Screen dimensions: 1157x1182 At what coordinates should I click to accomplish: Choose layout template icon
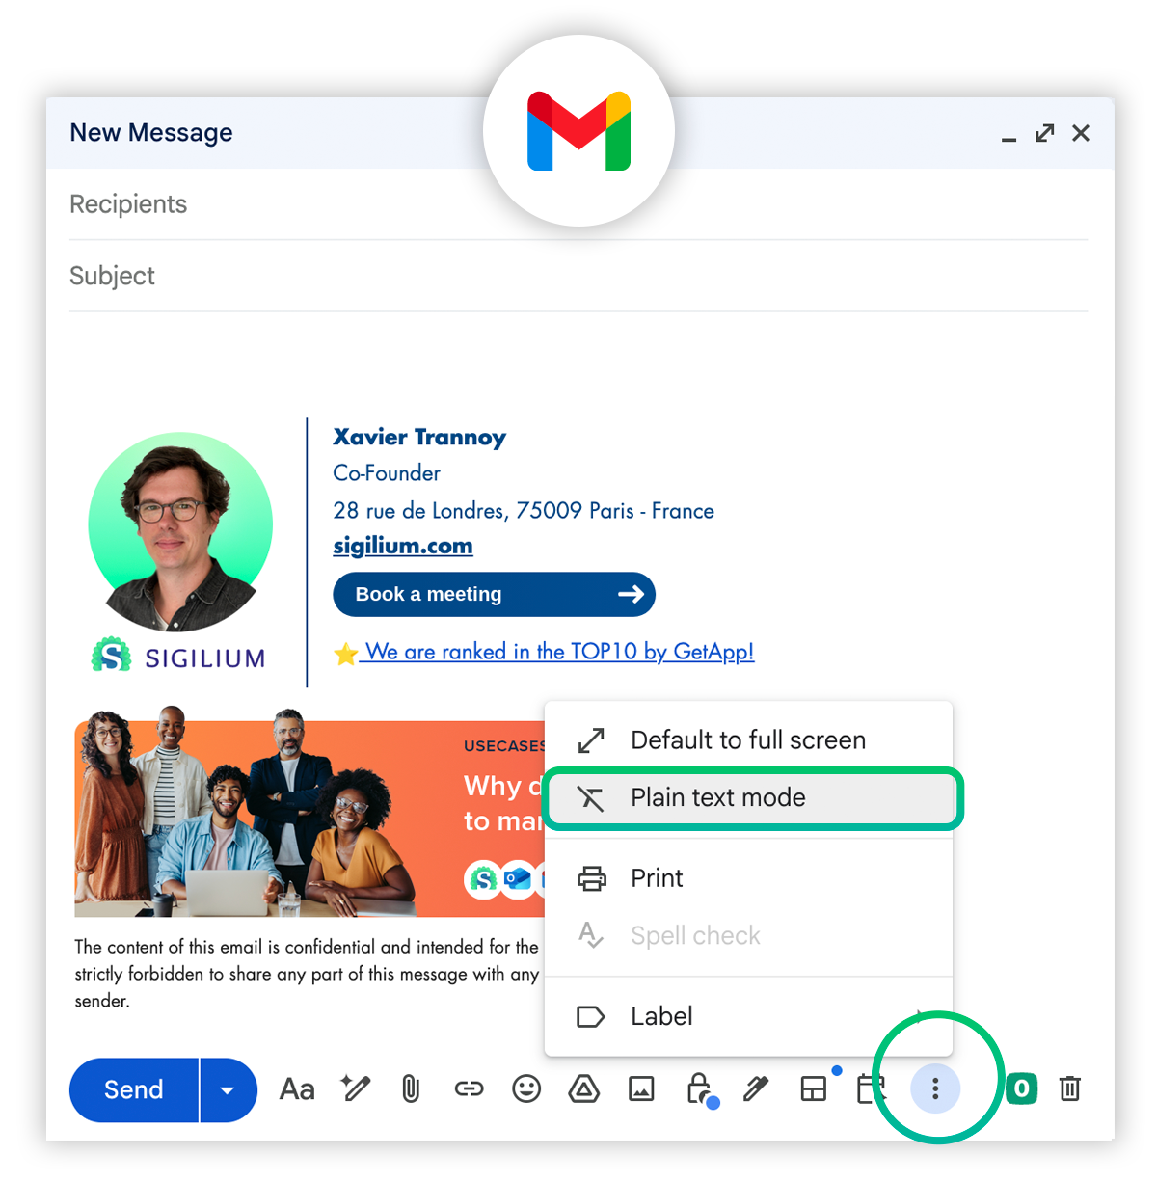[x=815, y=1089]
